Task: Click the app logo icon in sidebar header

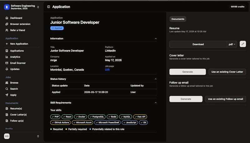Action: [7, 7]
